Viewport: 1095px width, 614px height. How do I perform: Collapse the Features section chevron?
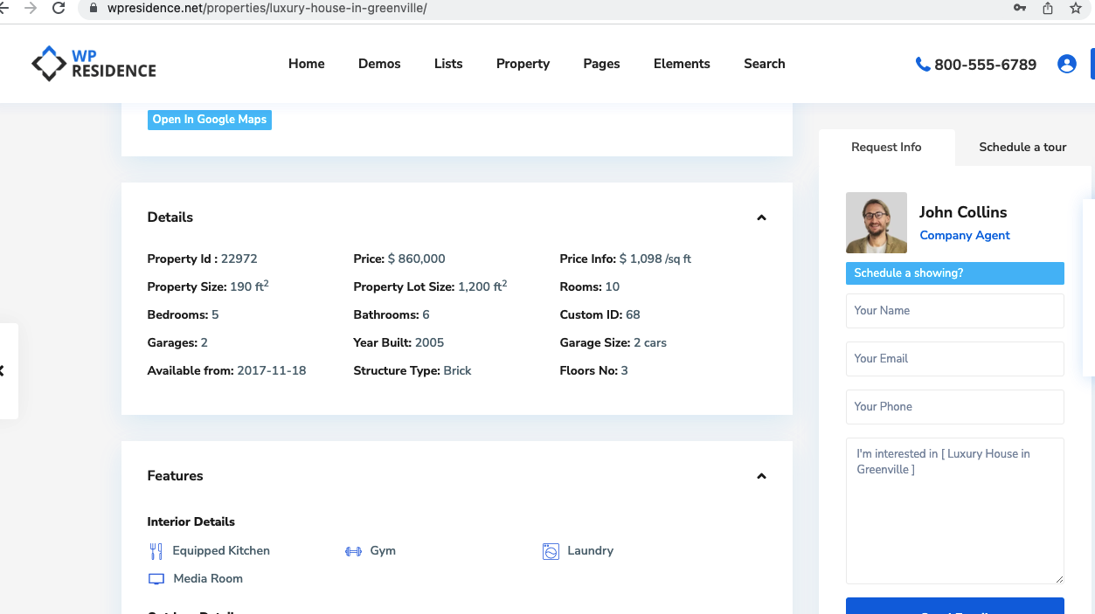[761, 476]
